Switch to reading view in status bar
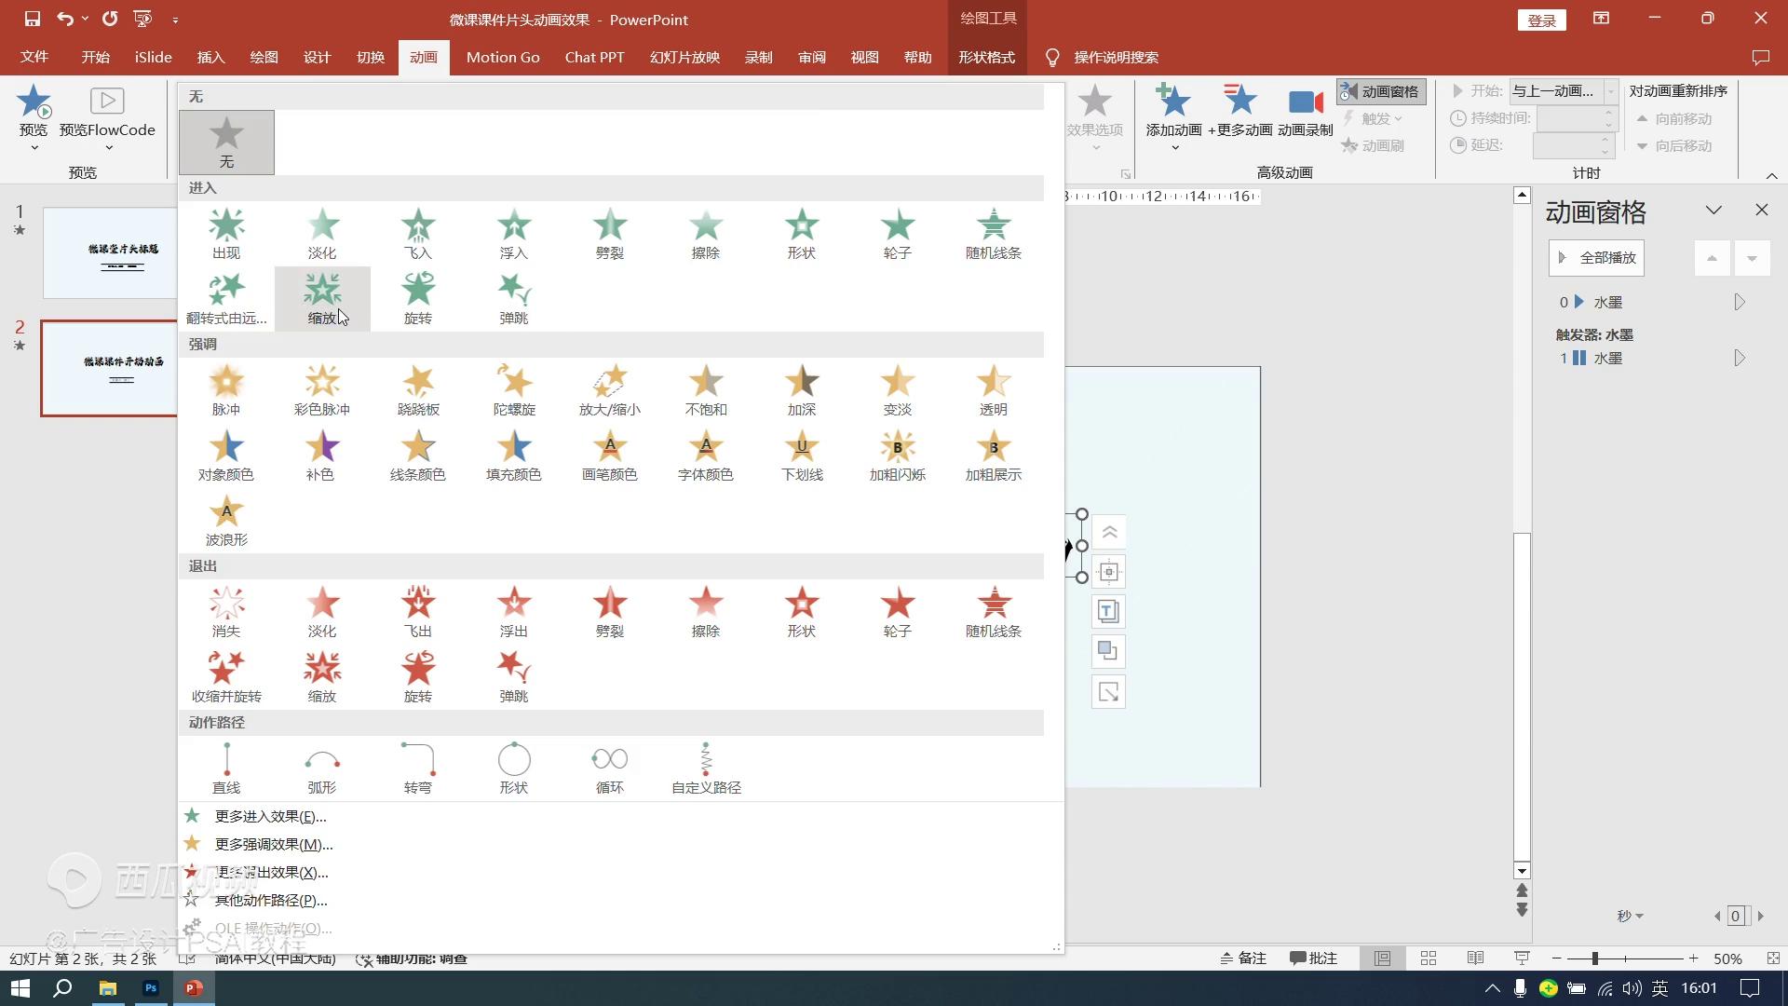The width and height of the screenshot is (1788, 1006). click(x=1475, y=958)
